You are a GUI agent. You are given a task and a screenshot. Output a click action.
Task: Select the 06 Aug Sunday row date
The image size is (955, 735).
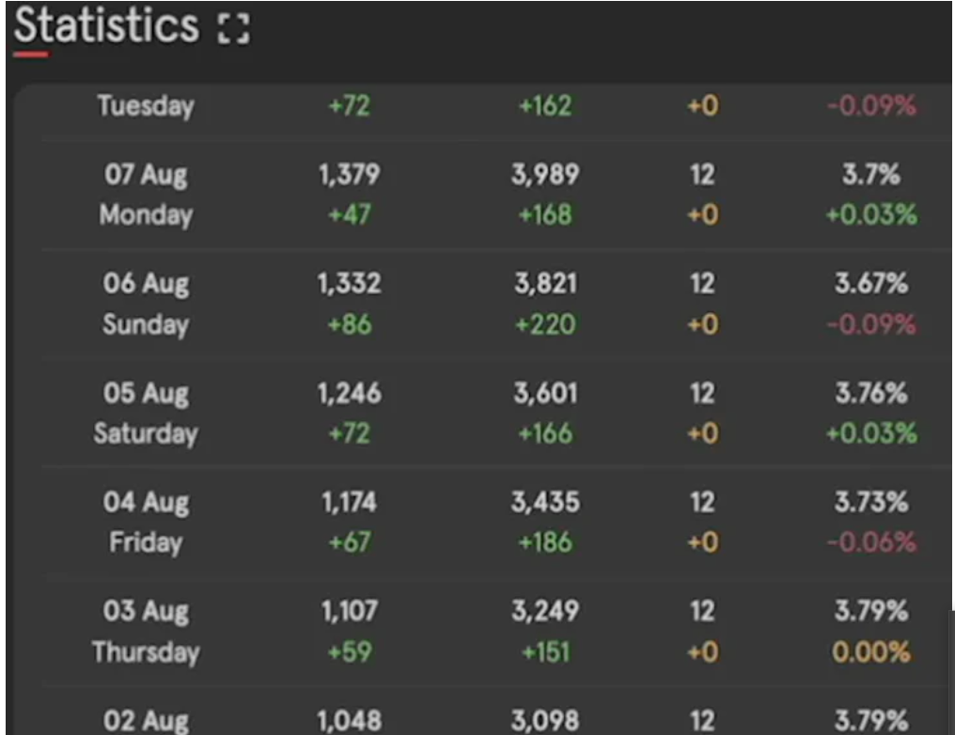coord(147,304)
